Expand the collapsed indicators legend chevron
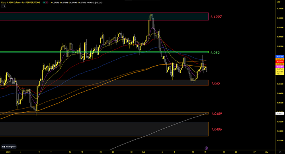This screenshot has width=285, height=154. pyautogui.click(x=4, y=6)
